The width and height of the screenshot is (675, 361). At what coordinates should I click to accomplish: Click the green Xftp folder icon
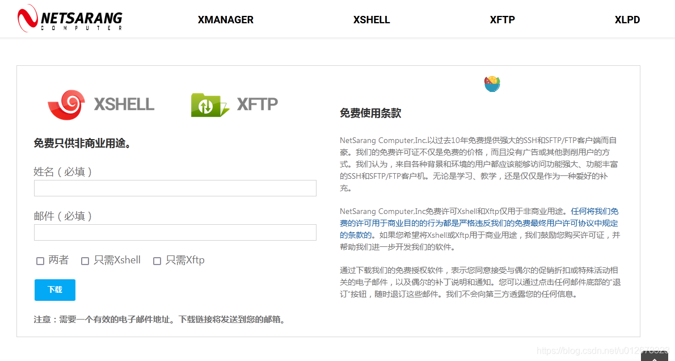tap(208, 104)
